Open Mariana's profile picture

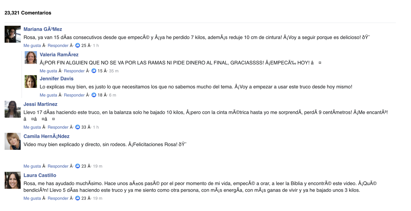(13, 34)
